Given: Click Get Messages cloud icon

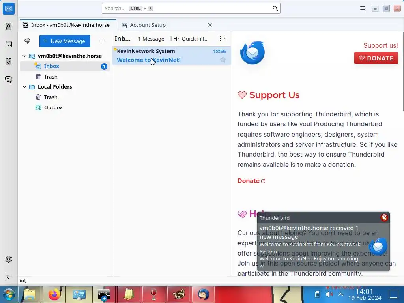Looking at the screenshot, I should [27, 41].
